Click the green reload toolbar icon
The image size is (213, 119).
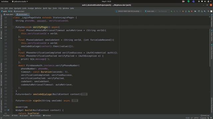[x=189, y=11]
